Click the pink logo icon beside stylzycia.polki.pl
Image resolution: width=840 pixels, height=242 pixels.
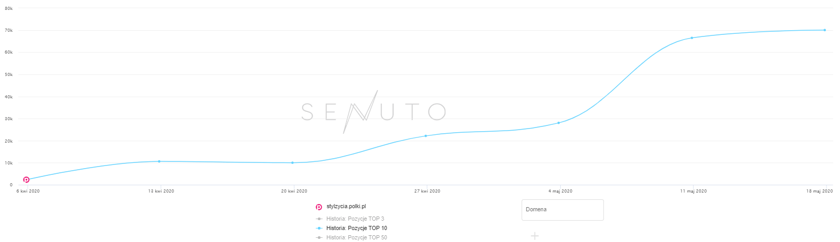coord(319,207)
